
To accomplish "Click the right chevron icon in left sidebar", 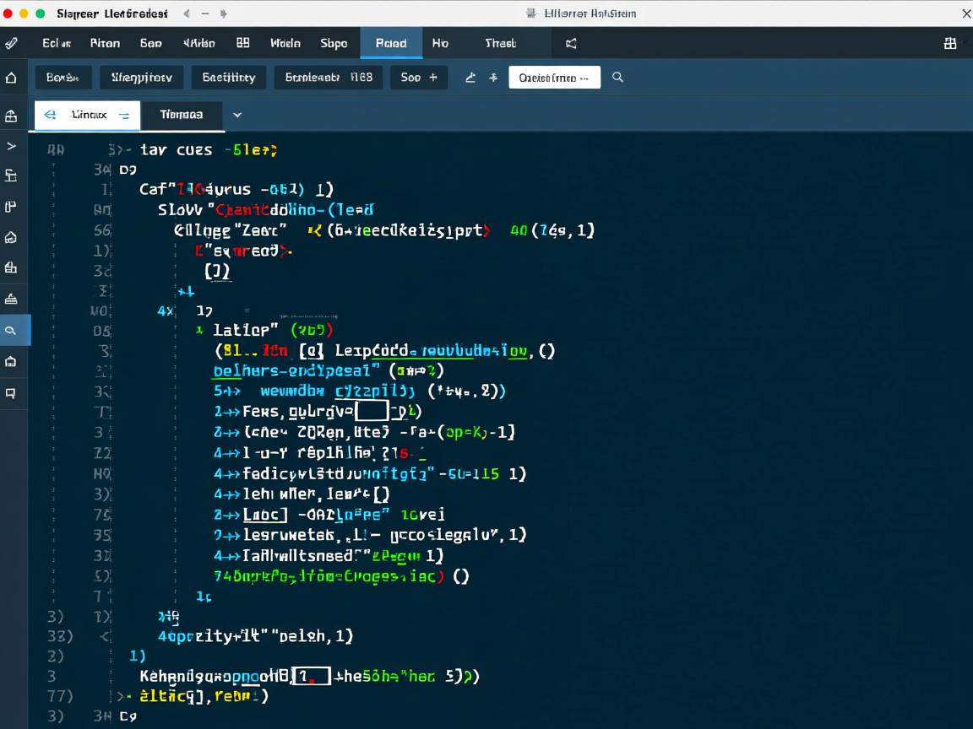I will tap(11, 146).
